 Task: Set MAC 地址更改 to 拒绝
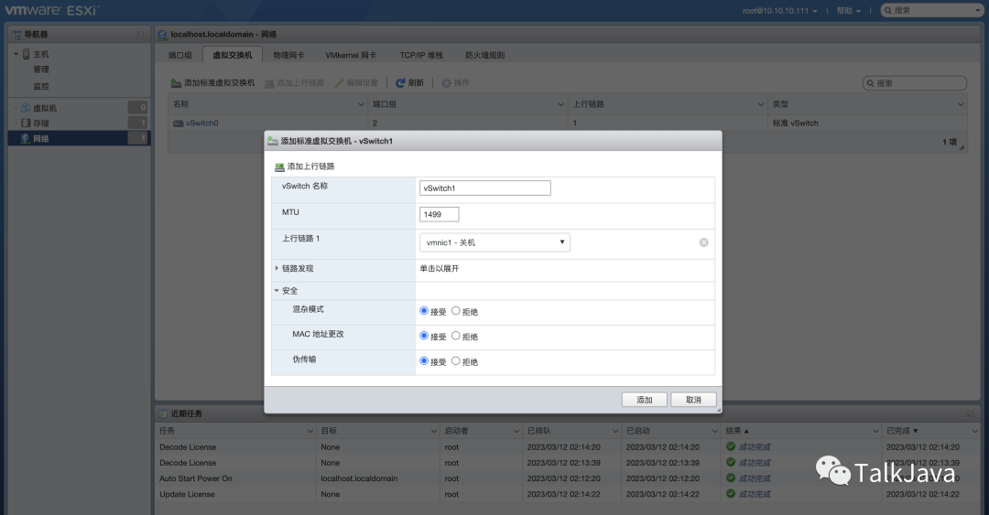tap(456, 336)
